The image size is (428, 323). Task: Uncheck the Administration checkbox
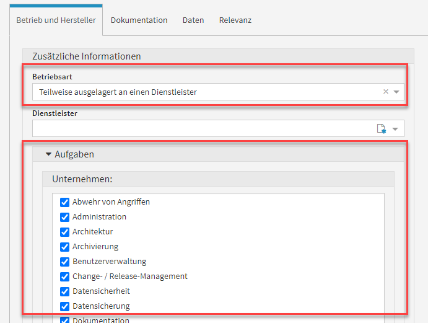tap(64, 217)
